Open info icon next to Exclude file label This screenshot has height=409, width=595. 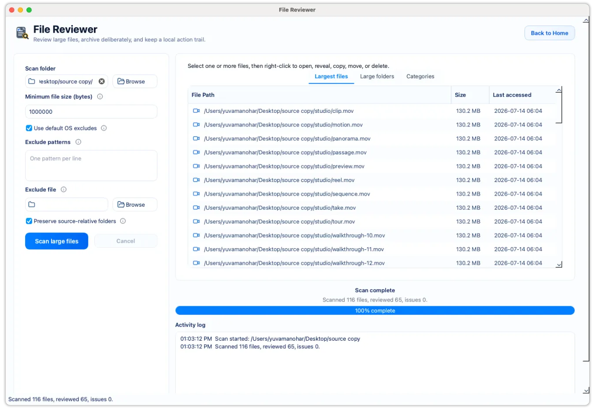pos(63,190)
